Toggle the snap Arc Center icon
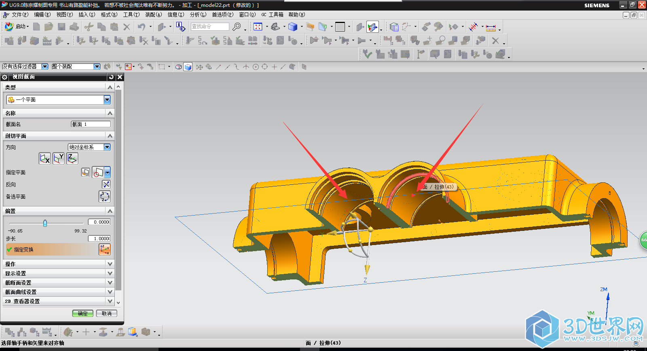 point(256,67)
